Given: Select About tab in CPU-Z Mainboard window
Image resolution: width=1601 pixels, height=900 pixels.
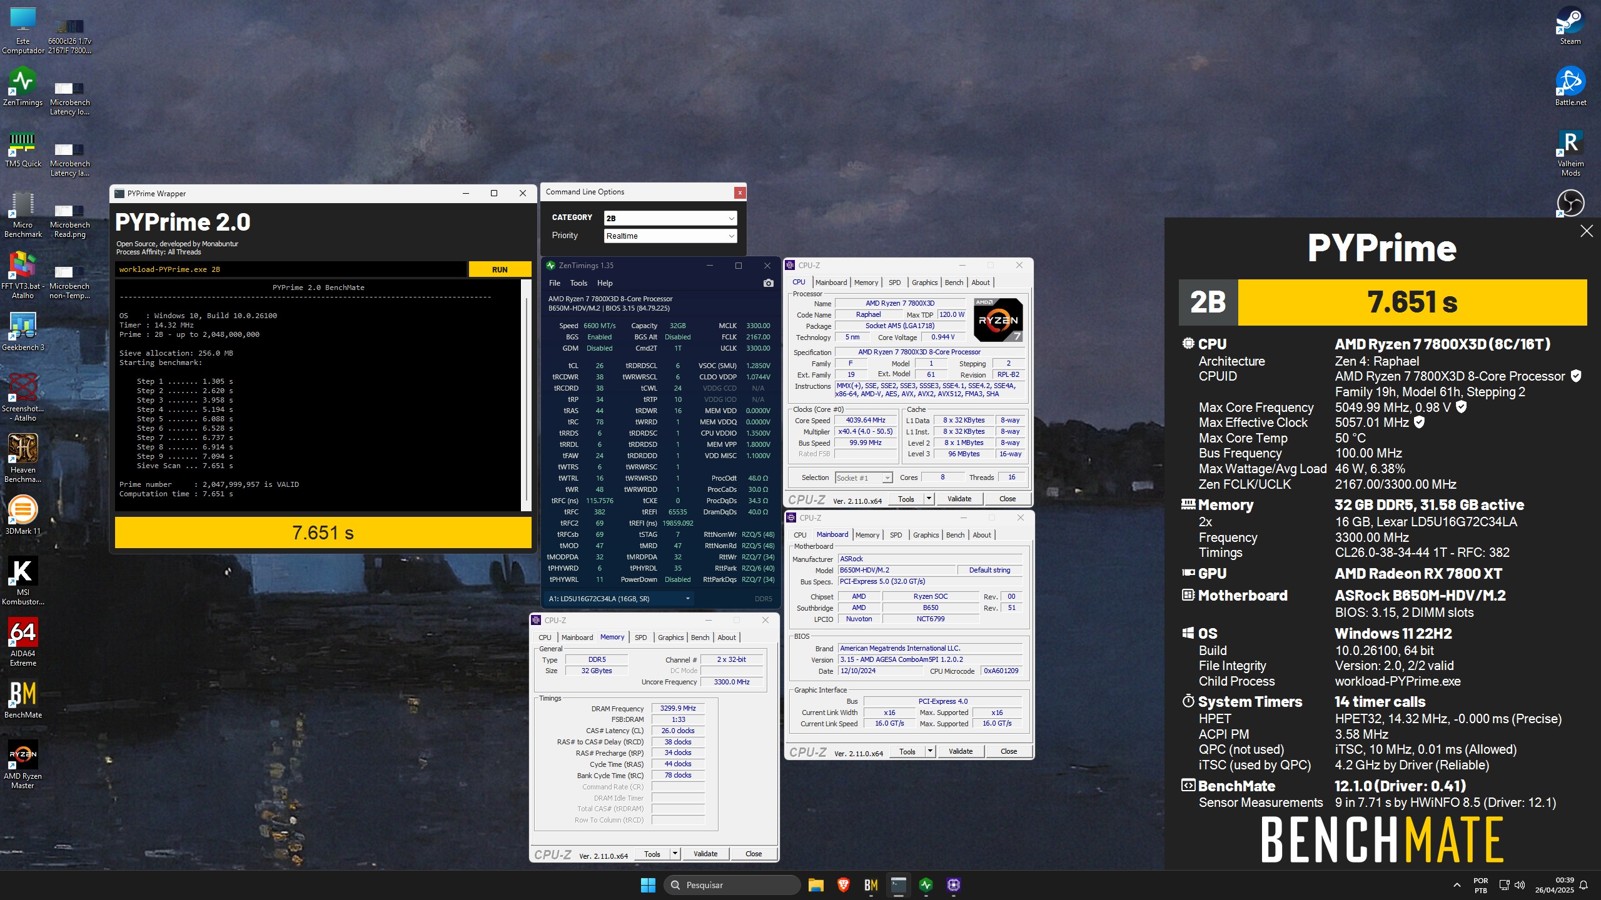Looking at the screenshot, I should coord(981,535).
